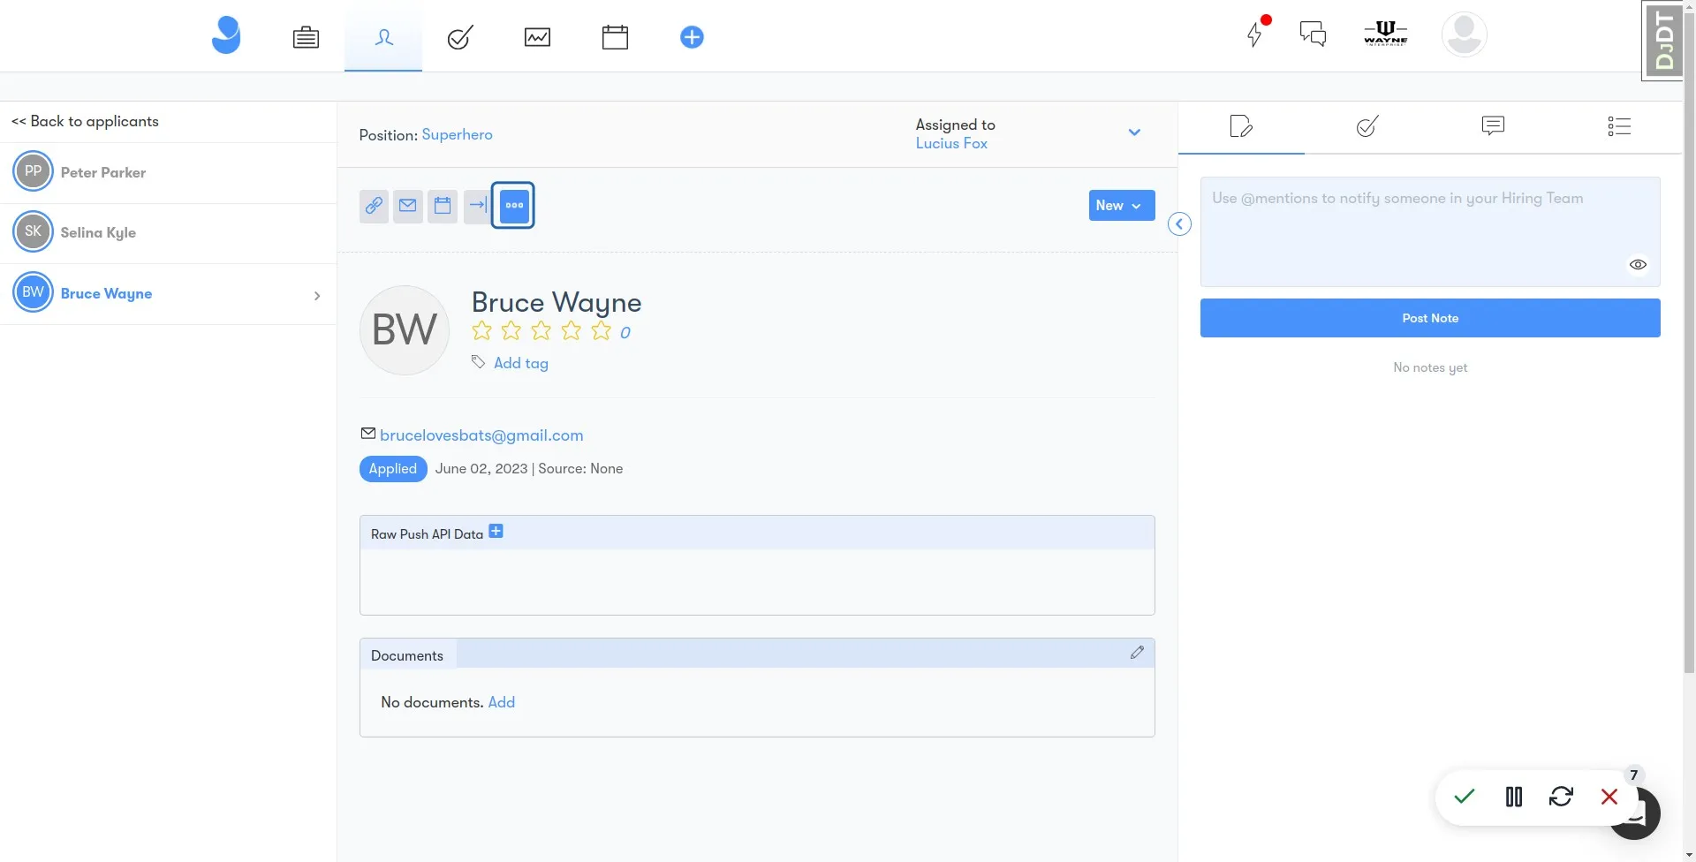Viewport: 1696px width, 862px height.
Task: Click the Documents section label
Action: click(x=407, y=656)
